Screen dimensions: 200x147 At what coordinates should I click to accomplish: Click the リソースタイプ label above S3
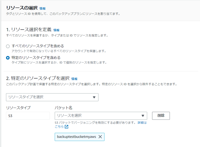pyautogui.click(x=18, y=108)
